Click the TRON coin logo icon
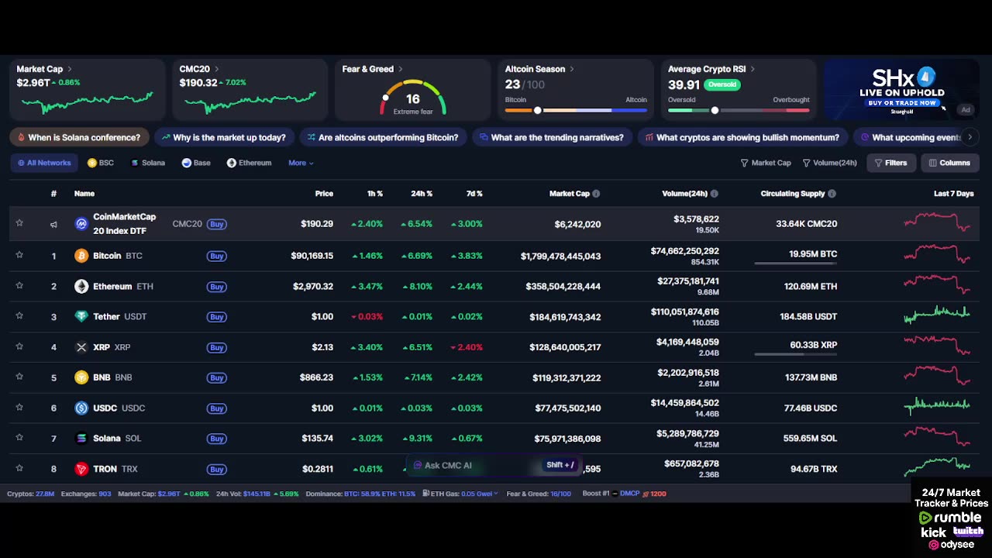The height and width of the screenshot is (558, 992). [x=81, y=469]
